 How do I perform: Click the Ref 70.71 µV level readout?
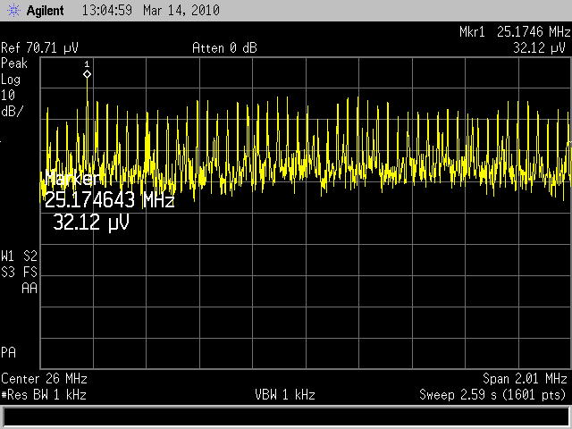(x=40, y=47)
